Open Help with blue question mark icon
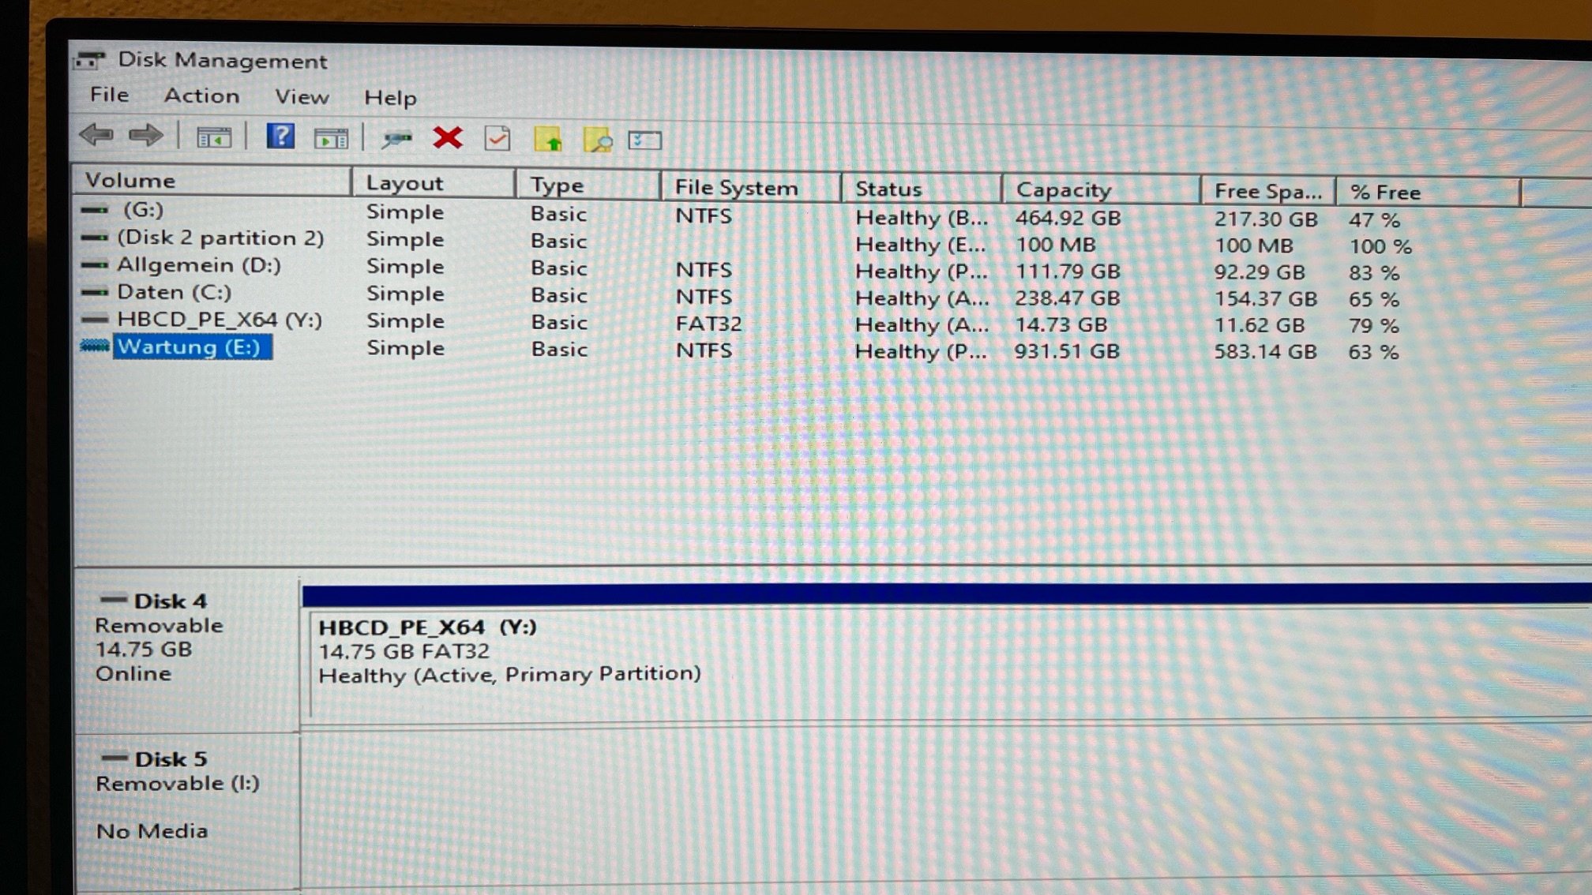 (x=280, y=137)
